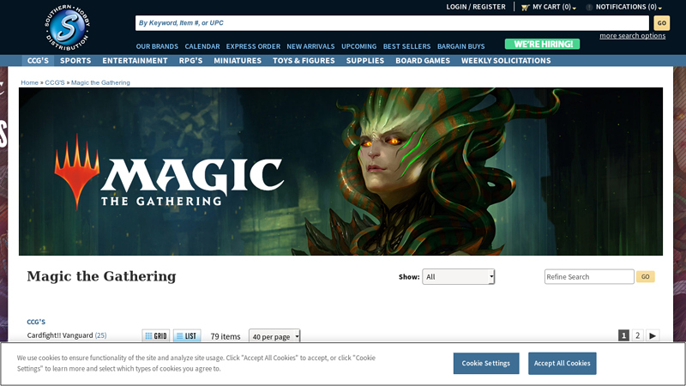Image resolution: width=686 pixels, height=386 pixels.
Task: Open Bargain Buys
Action: click(460, 46)
